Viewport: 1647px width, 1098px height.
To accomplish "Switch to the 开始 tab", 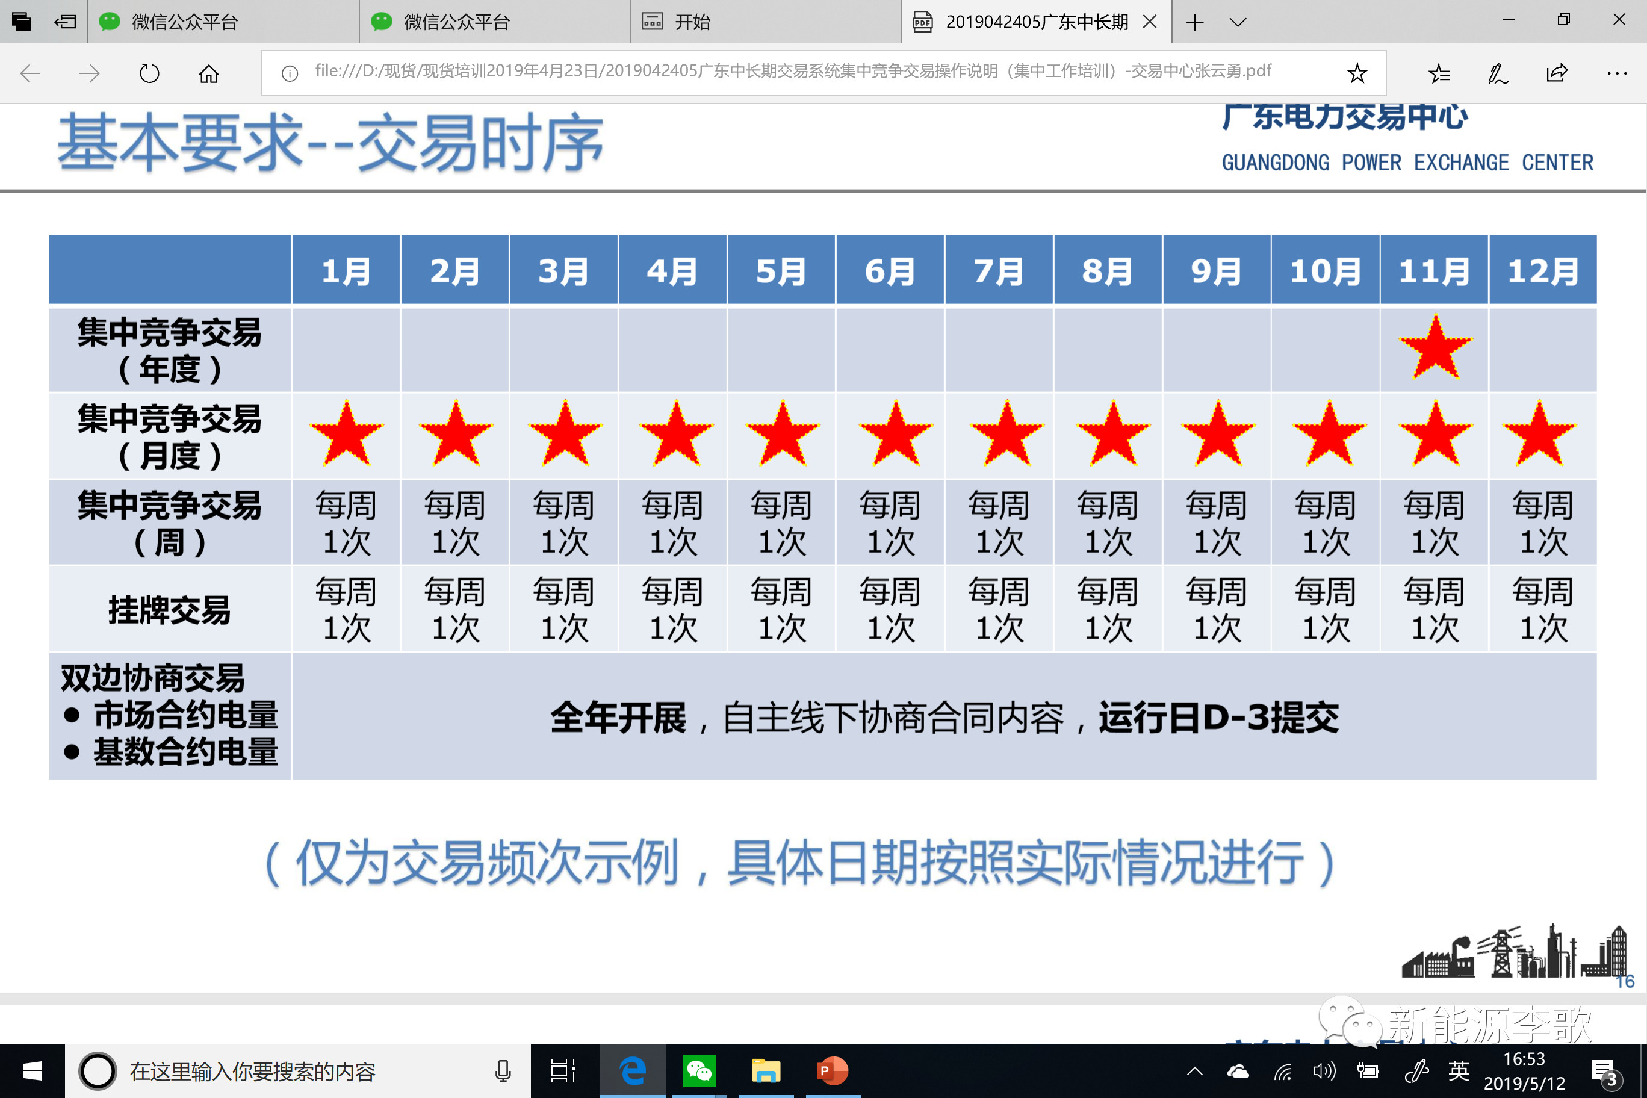I will tap(765, 22).
